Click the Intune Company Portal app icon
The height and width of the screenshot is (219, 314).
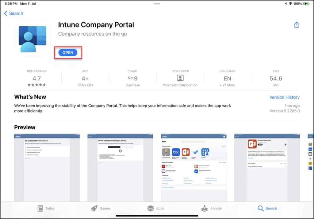click(33, 38)
